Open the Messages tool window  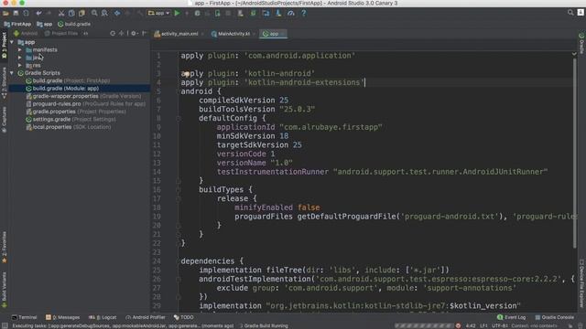pos(63,317)
